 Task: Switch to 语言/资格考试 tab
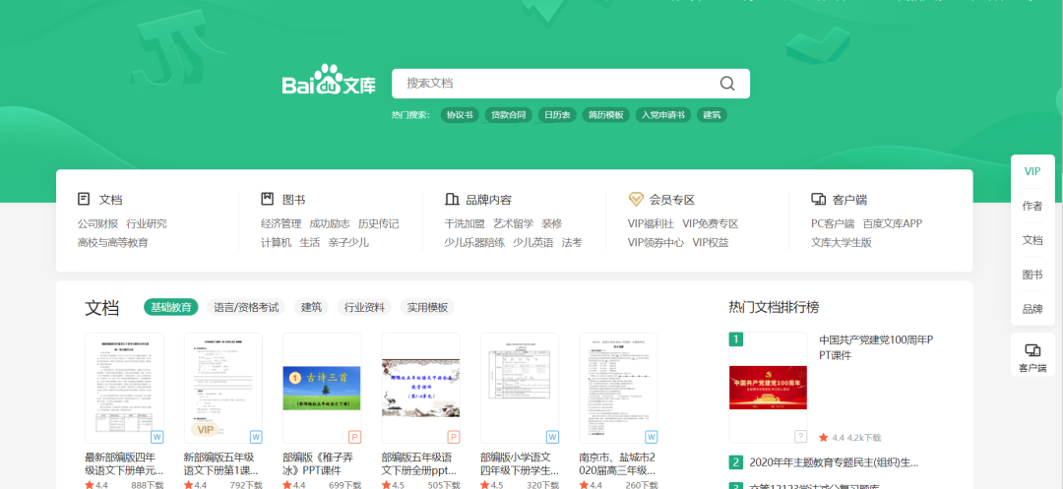tap(246, 307)
